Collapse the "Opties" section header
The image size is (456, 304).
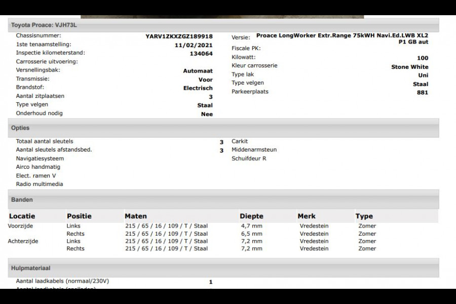pos(21,128)
